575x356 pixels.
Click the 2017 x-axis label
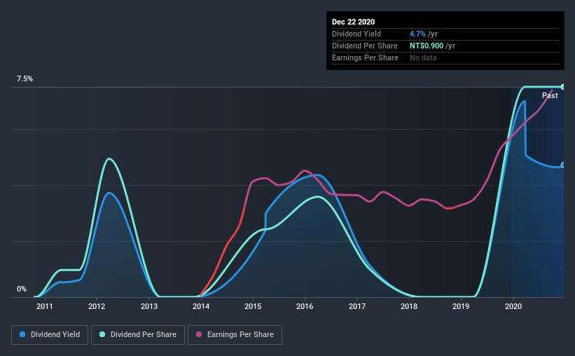pos(356,306)
